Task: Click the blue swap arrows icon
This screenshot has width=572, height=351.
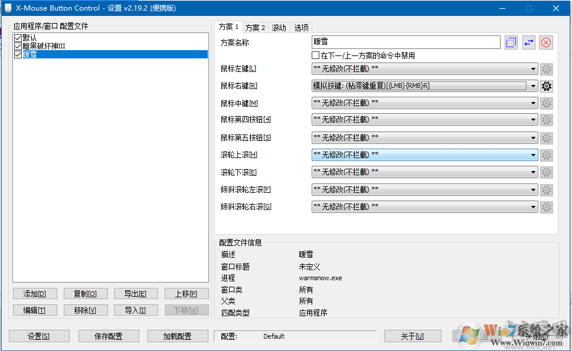Action: point(528,42)
